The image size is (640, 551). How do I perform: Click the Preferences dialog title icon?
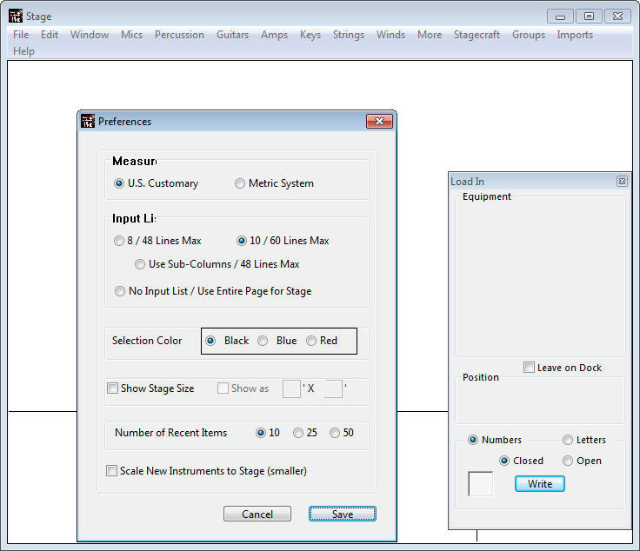click(x=88, y=121)
